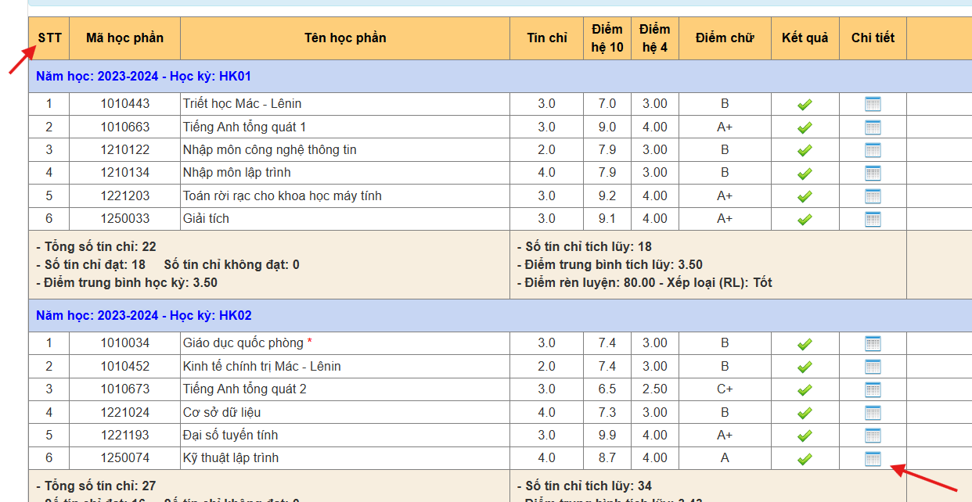Click course name Kỹ thuật lập trình
Viewport: 972px width, 502px height.
(x=230, y=458)
